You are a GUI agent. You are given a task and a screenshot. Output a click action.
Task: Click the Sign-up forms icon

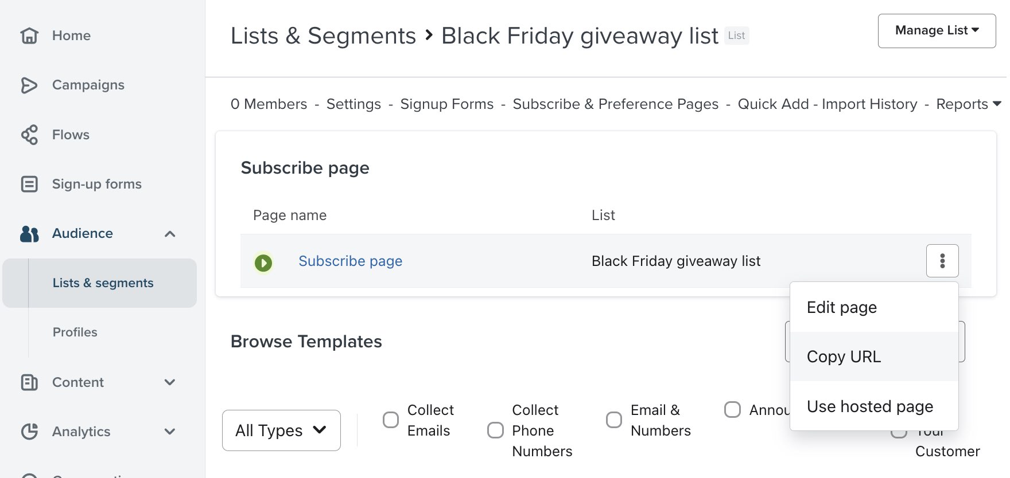(x=29, y=184)
